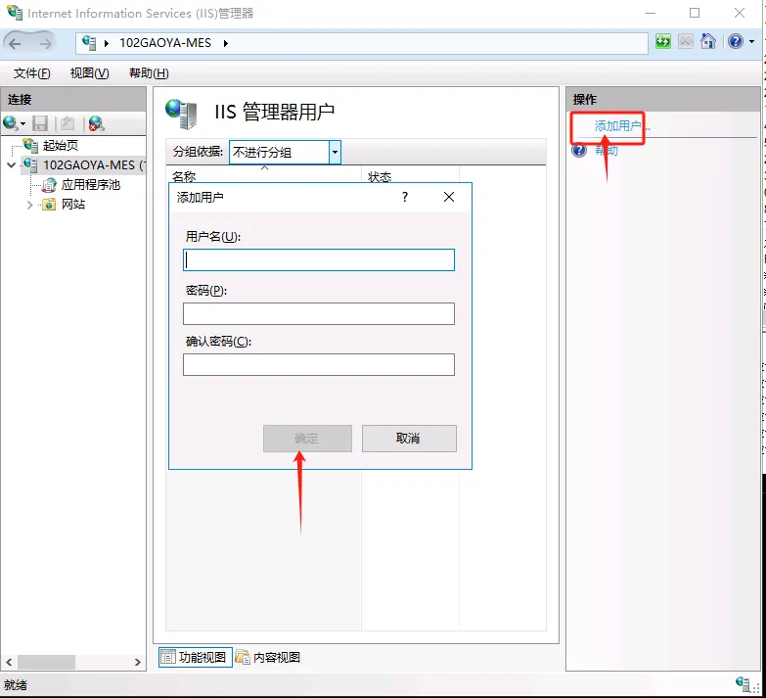Expand the 网站 tree node
Viewport: 766px width, 698px height.
coord(30,205)
